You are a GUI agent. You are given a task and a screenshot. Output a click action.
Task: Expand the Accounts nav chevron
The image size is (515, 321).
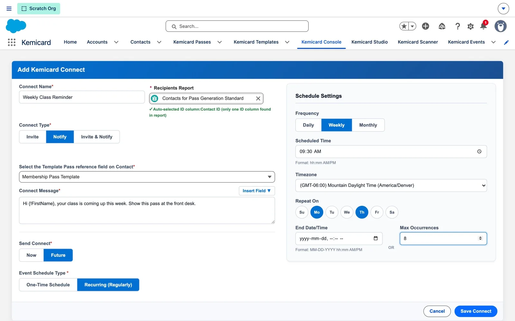click(x=116, y=42)
